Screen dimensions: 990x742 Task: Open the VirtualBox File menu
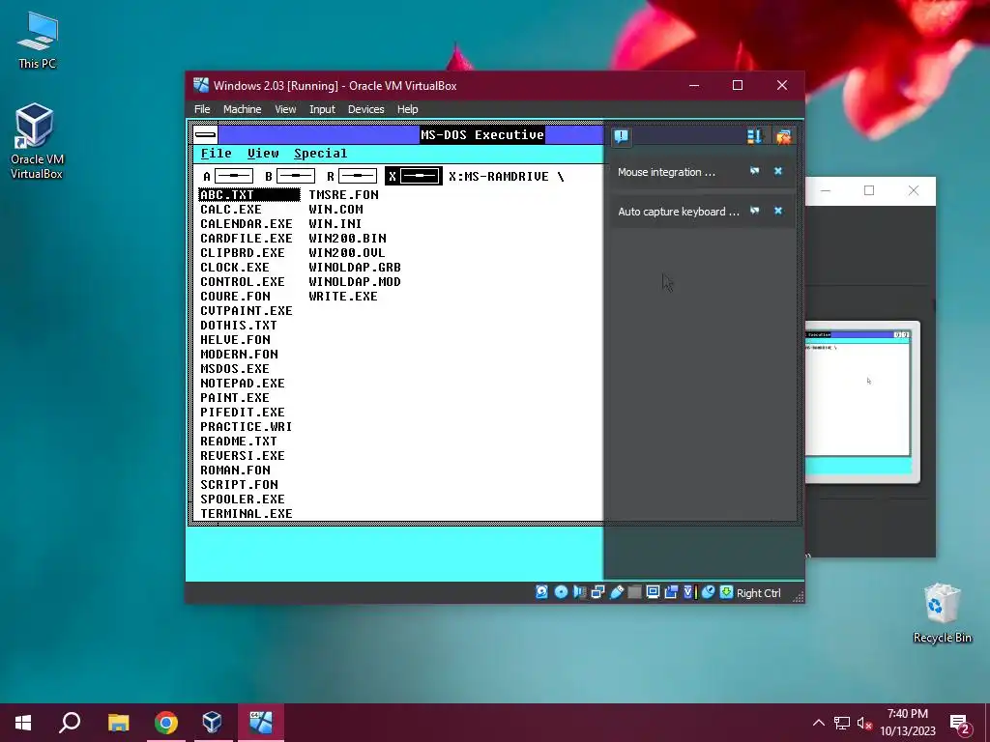[202, 109]
